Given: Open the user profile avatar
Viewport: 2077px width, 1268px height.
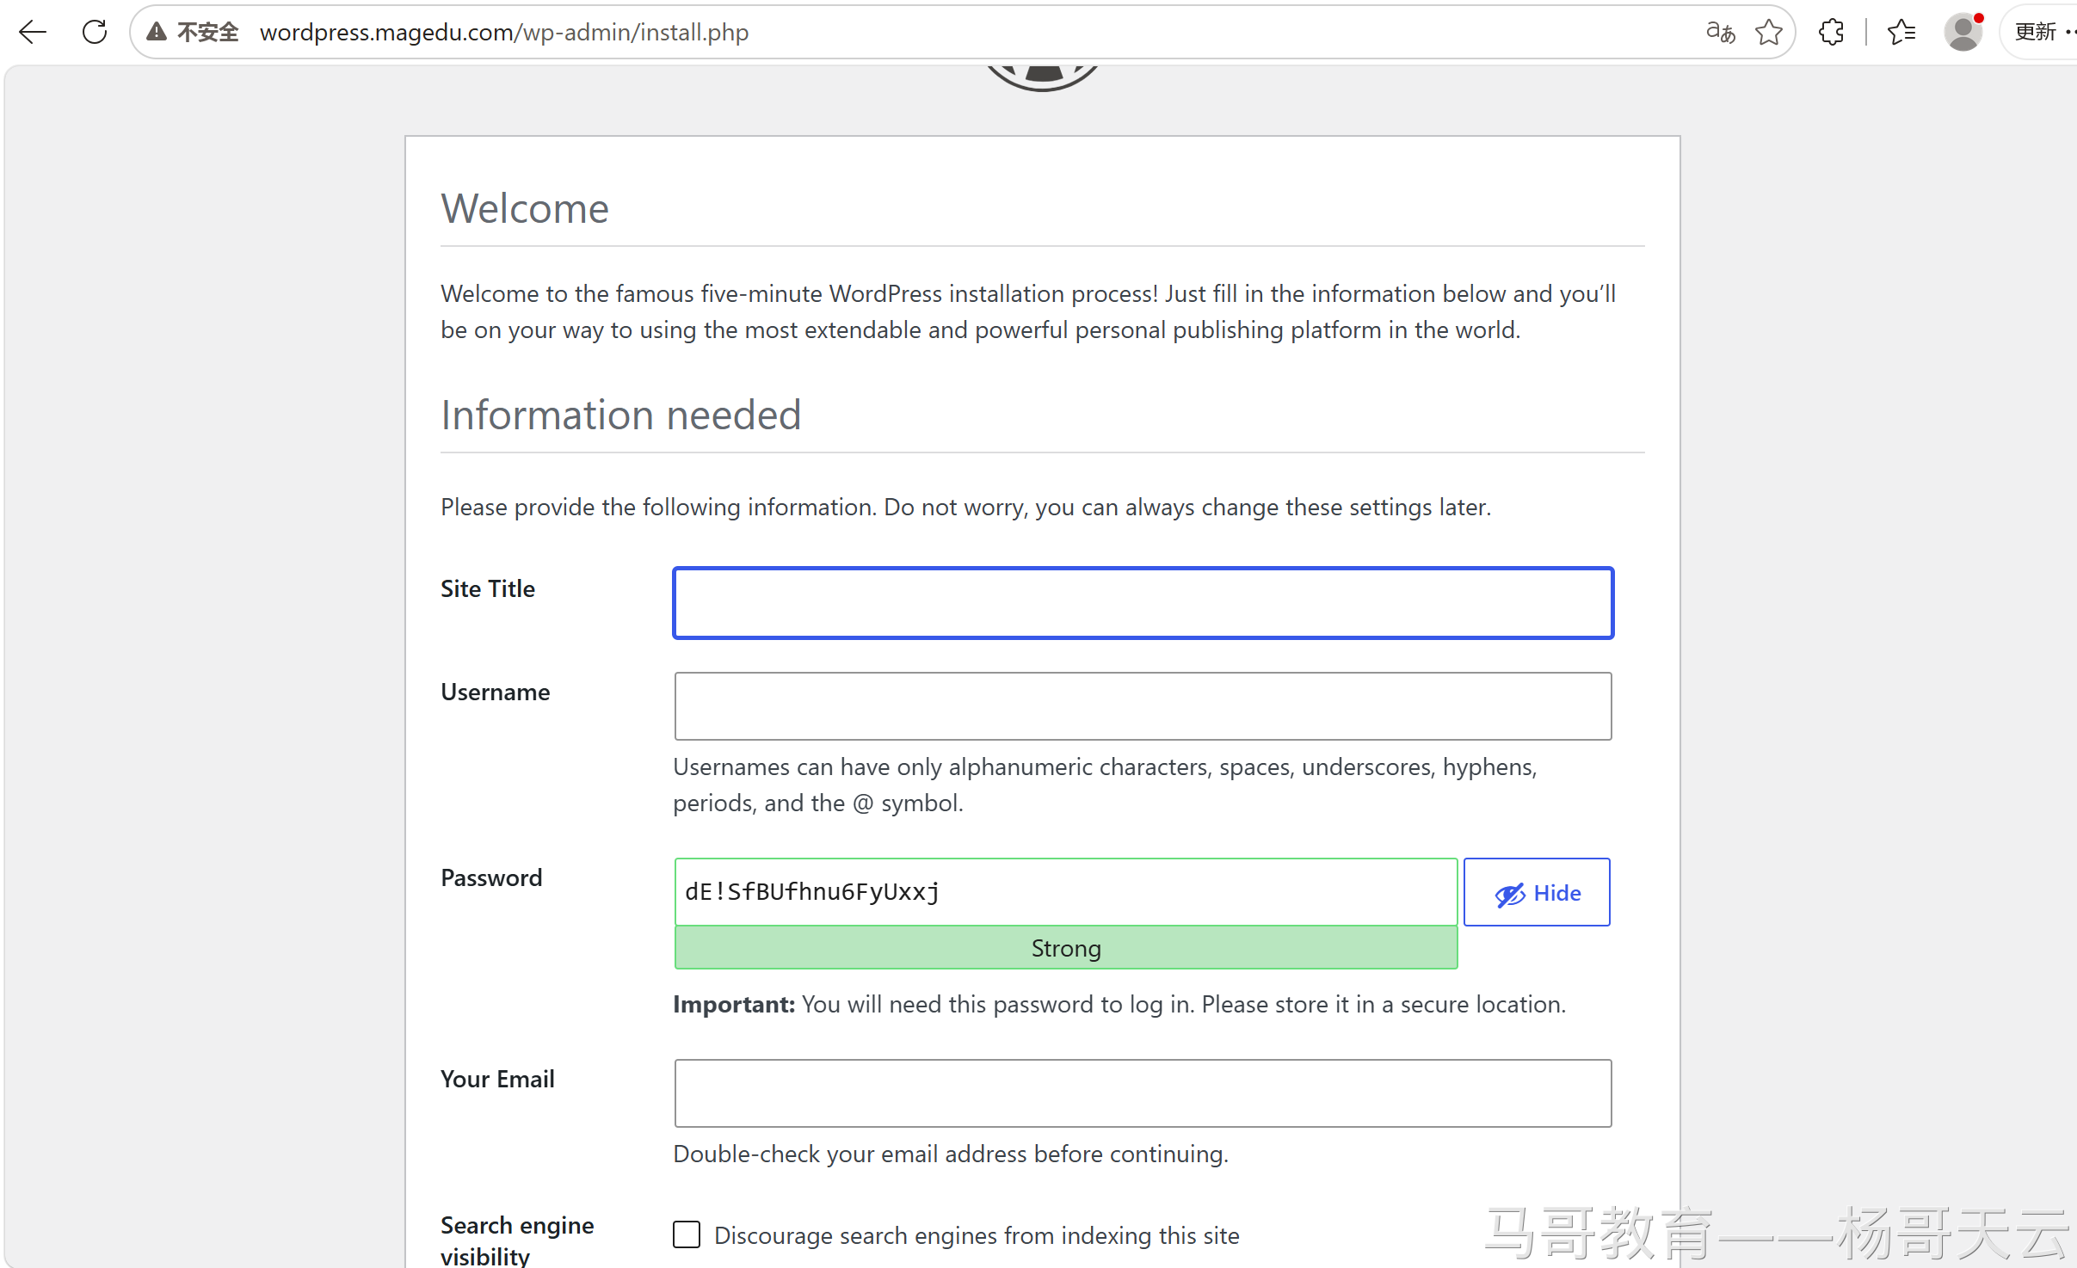Looking at the screenshot, I should tap(1963, 32).
